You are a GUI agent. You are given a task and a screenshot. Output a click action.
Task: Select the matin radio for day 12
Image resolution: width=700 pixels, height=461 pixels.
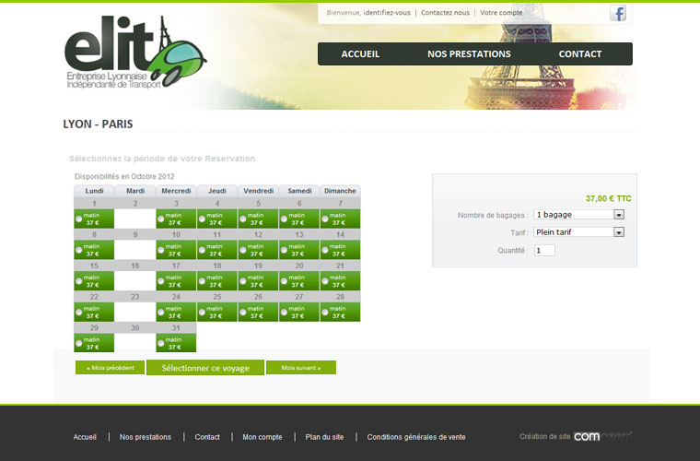coord(243,251)
